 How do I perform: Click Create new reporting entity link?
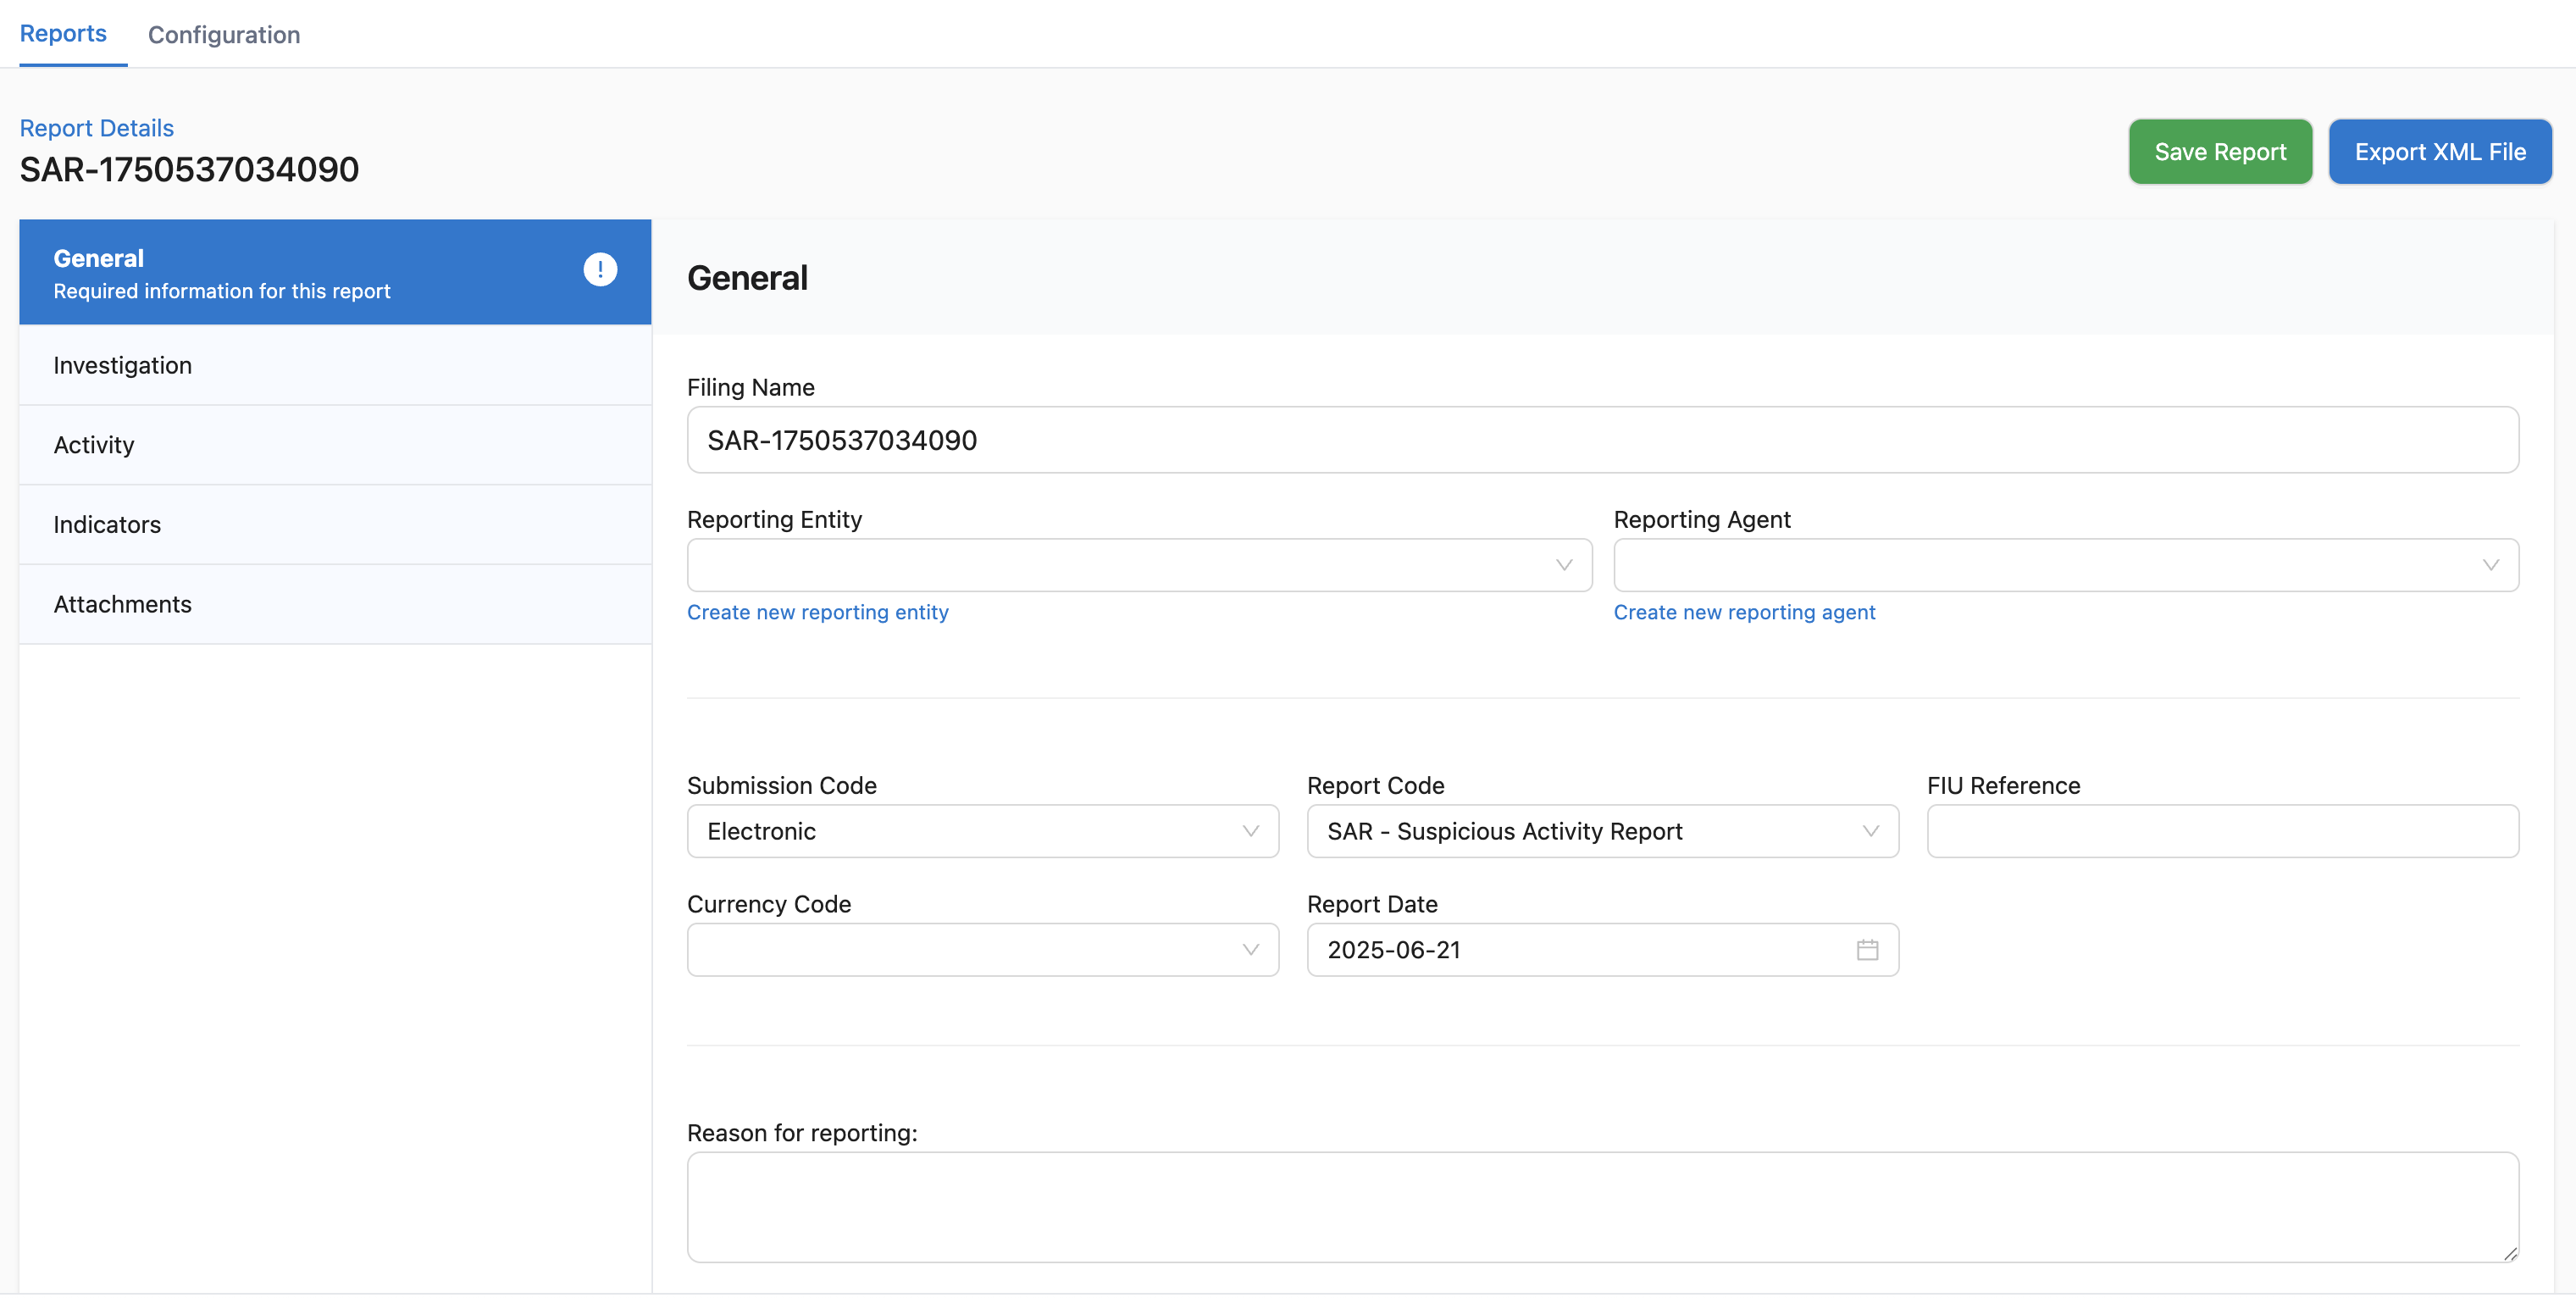pos(818,612)
